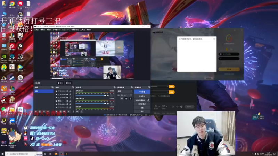Click the 属性 properties button above docks
This screenshot has width=278, height=156.
pyautogui.click(x=60, y=83)
